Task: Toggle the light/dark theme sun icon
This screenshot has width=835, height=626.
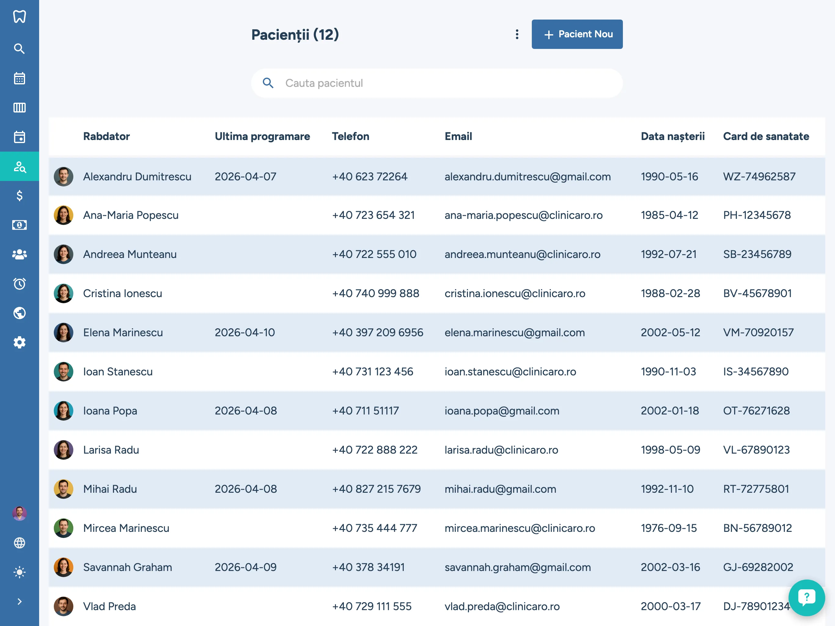Action: [19, 573]
